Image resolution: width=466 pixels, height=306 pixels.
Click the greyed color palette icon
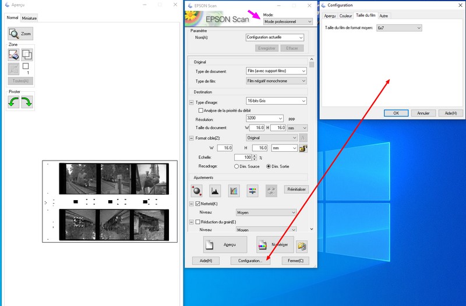271,191
